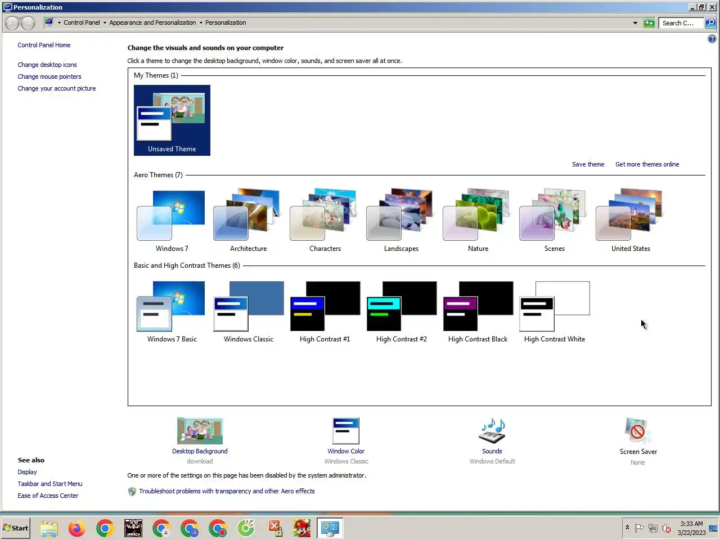Viewport: 720px width, 540px height.
Task: Pick the Landscapes theme
Action: 401,222
